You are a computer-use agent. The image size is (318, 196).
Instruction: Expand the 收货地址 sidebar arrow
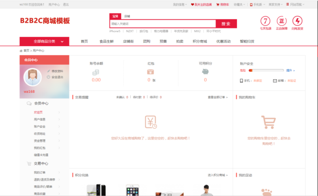tap(59, 133)
